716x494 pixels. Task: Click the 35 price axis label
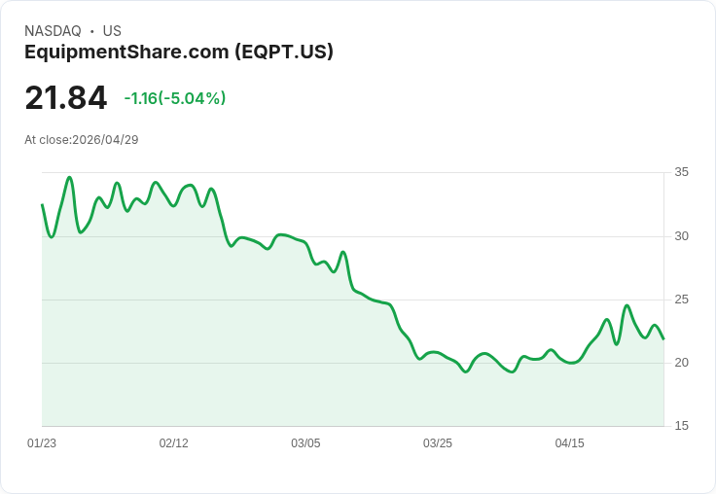(681, 172)
